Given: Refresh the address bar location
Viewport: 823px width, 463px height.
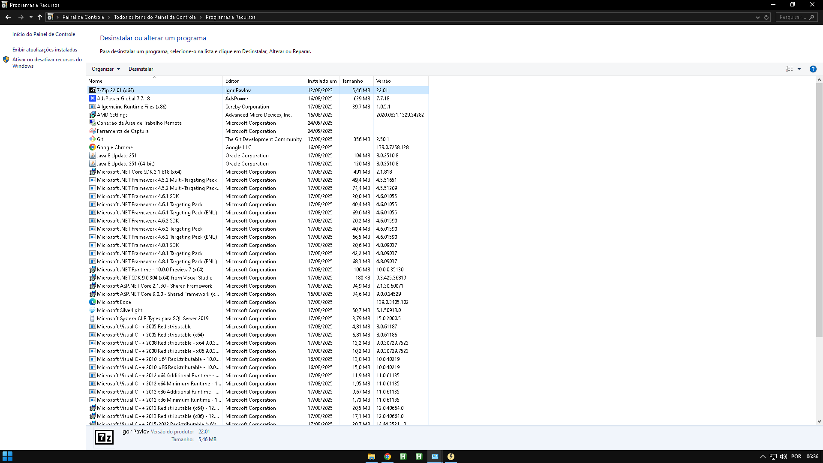Looking at the screenshot, I should point(766,17).
